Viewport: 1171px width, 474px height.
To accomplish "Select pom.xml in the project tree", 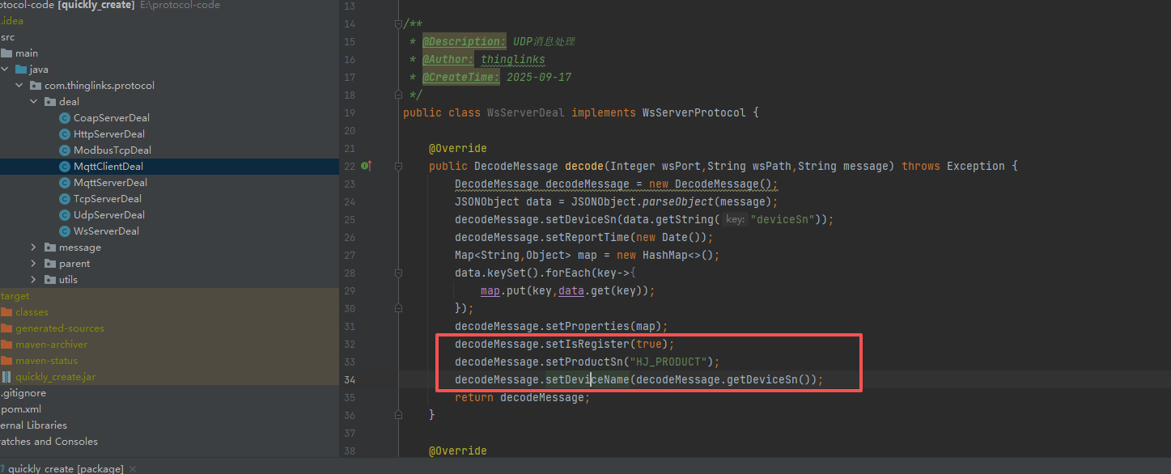I will point(21,409).
